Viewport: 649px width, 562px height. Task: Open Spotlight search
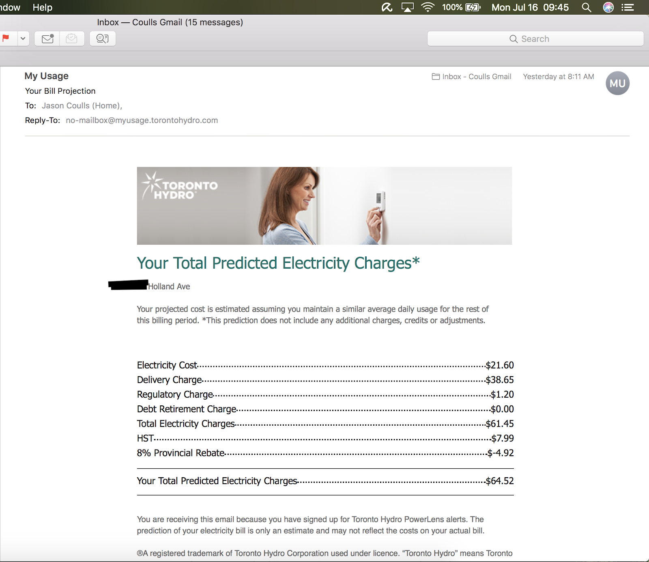pos(586,7)
